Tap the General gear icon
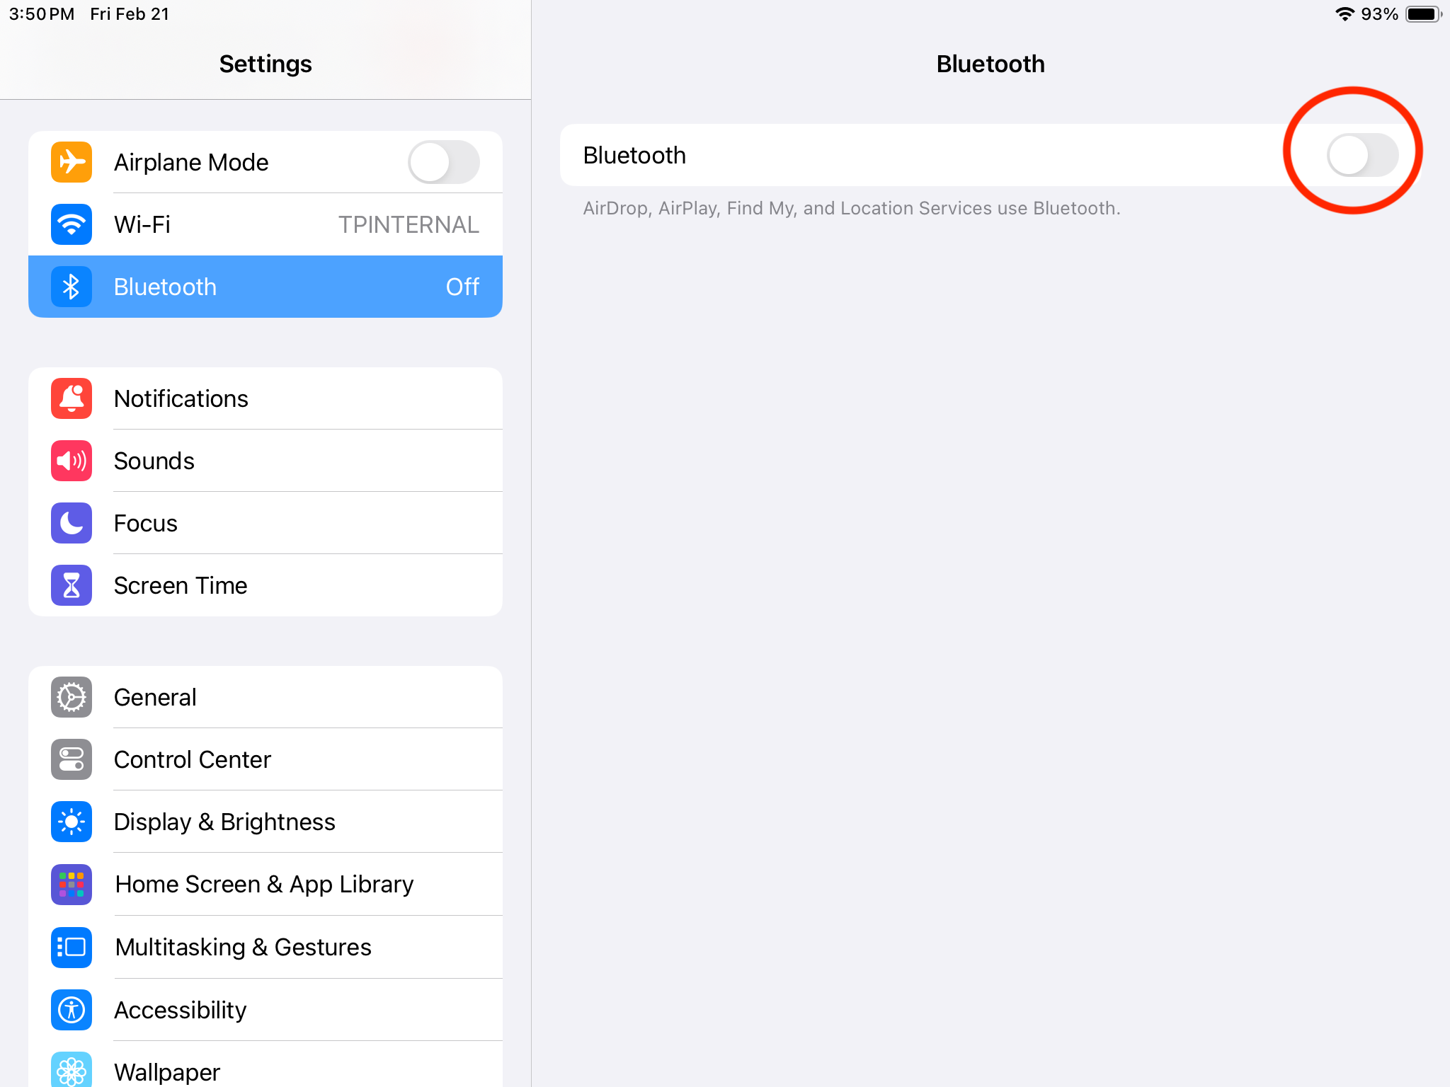 (x=72, y=697)
